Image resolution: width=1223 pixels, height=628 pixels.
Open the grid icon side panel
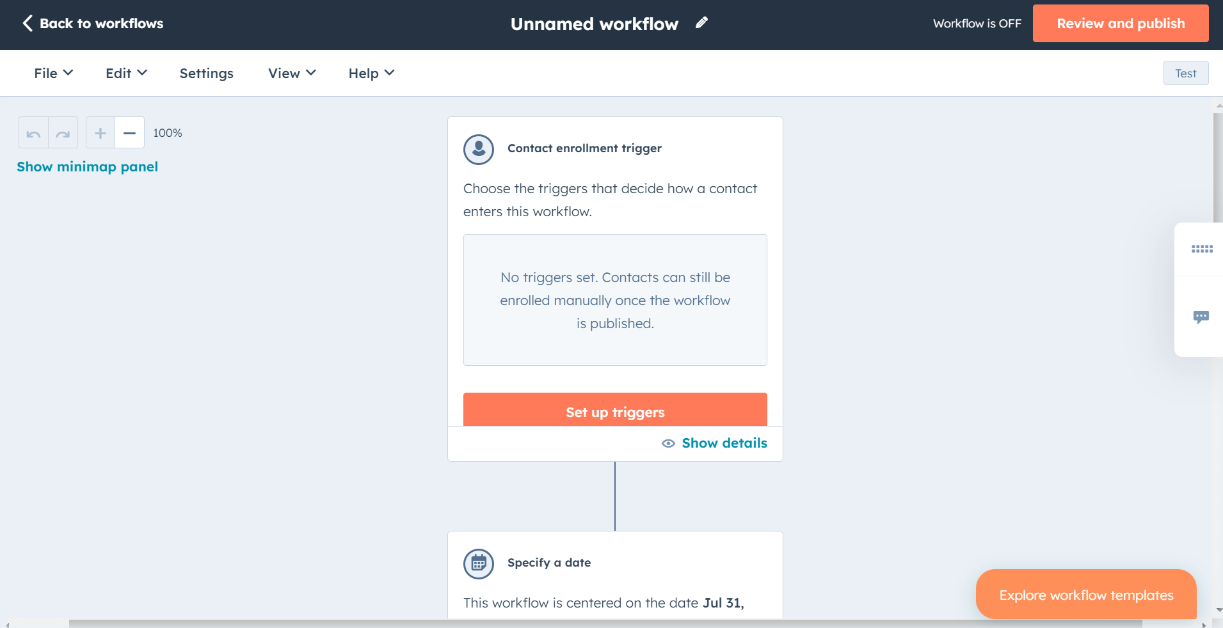1201,249
